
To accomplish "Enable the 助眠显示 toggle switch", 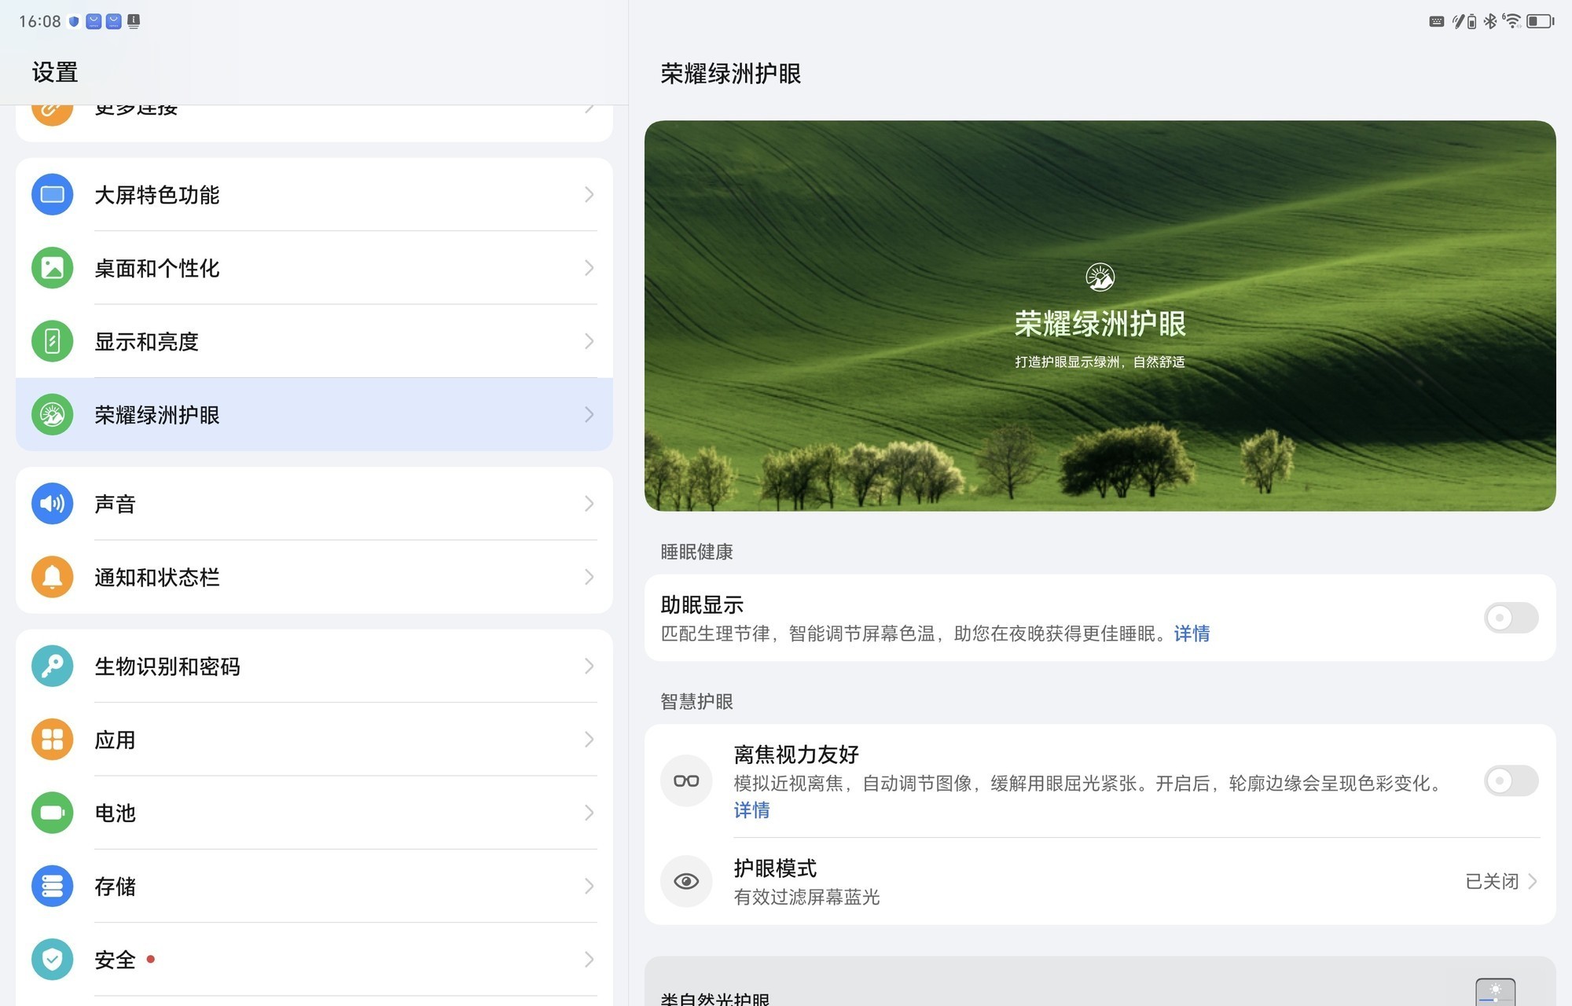I will click(1510, 618).
